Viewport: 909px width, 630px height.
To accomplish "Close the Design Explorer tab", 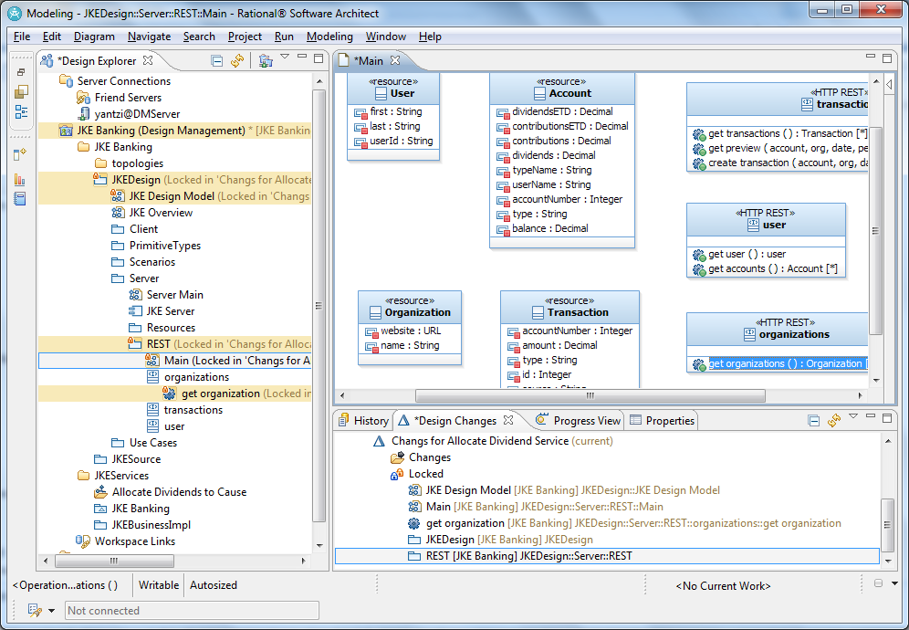I will pos(148,60).
